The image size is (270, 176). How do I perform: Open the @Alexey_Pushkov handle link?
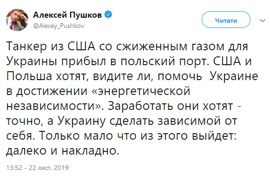59,26
